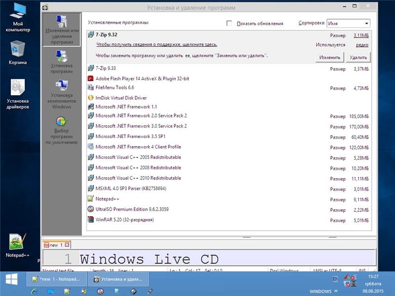Click the Удалить button for 7-Zip 9.32
The width and height of the screenshot is (395, 296).
358,57
